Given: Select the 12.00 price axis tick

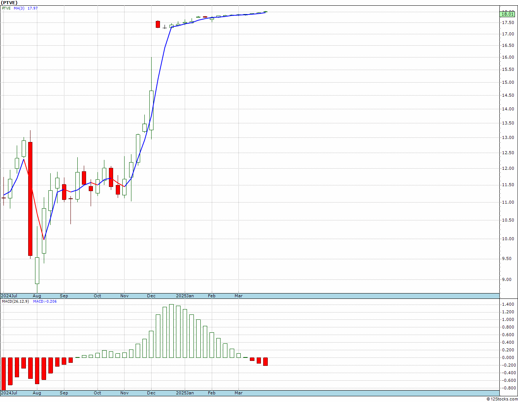Looking at the screenshot, I should [508, 169].
